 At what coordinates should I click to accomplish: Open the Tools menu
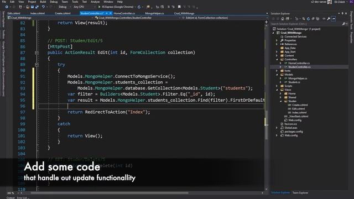tap(75, 2)
